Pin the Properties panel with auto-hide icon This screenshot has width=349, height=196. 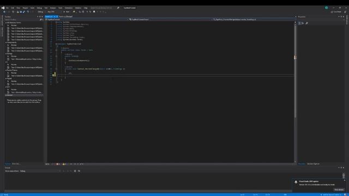341,17
